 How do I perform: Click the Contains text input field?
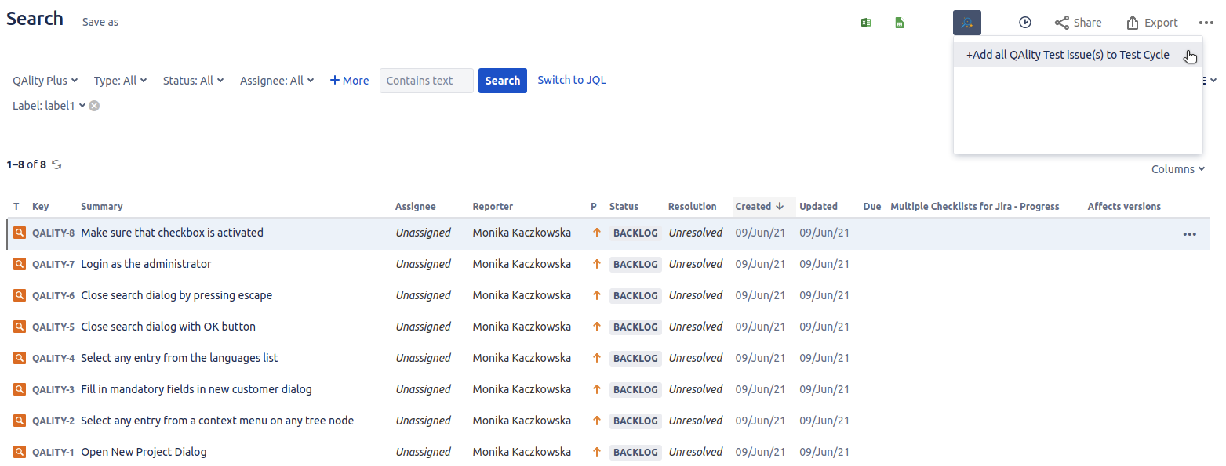tap(427, 81)
